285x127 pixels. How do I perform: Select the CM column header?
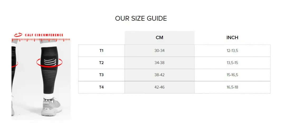(x=159, y=38)
